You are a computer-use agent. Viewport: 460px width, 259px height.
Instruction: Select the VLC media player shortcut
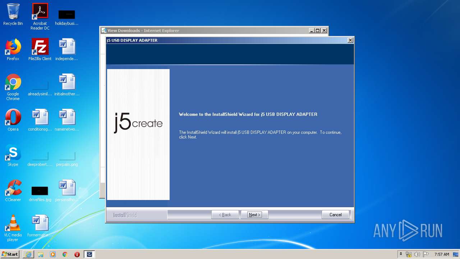coord(13,228)
